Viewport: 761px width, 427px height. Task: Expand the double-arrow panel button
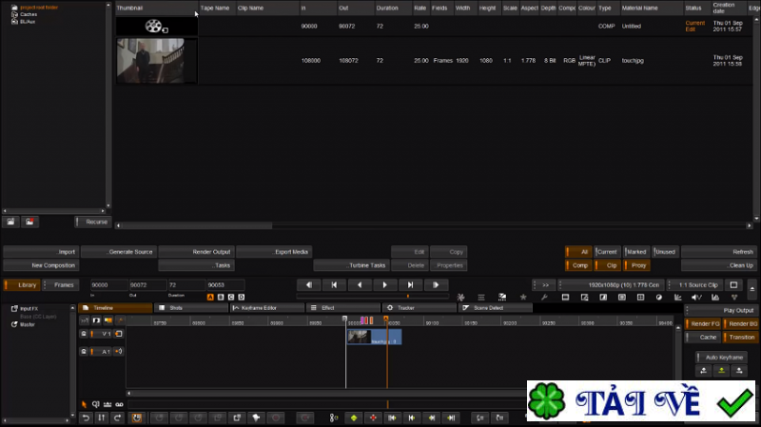545,284
